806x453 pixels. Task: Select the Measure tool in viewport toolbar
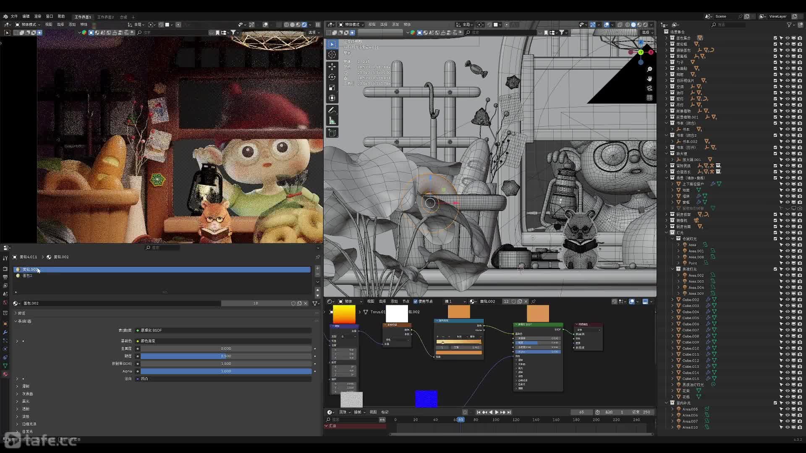[x=332, y=121]
